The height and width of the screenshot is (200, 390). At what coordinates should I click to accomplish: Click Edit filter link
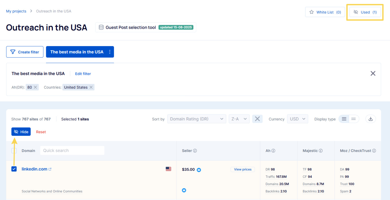(83, 74)
